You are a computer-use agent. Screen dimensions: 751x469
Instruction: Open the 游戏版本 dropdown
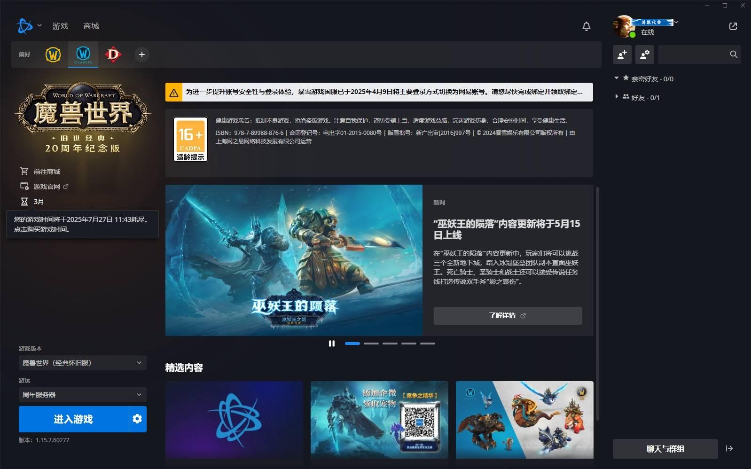coord(83,363)
